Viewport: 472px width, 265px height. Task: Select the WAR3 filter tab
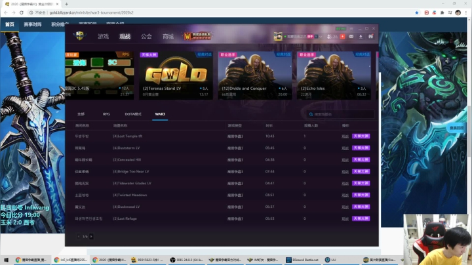tap(160, 114)
